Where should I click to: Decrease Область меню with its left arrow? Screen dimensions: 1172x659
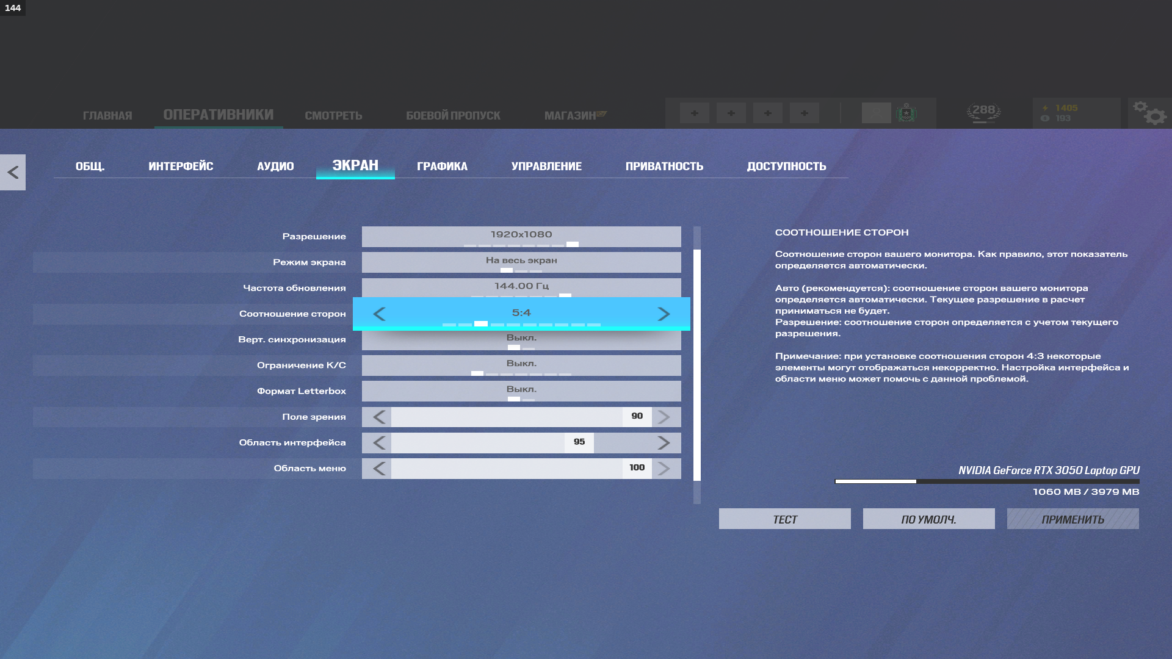(x=378, y=469)
